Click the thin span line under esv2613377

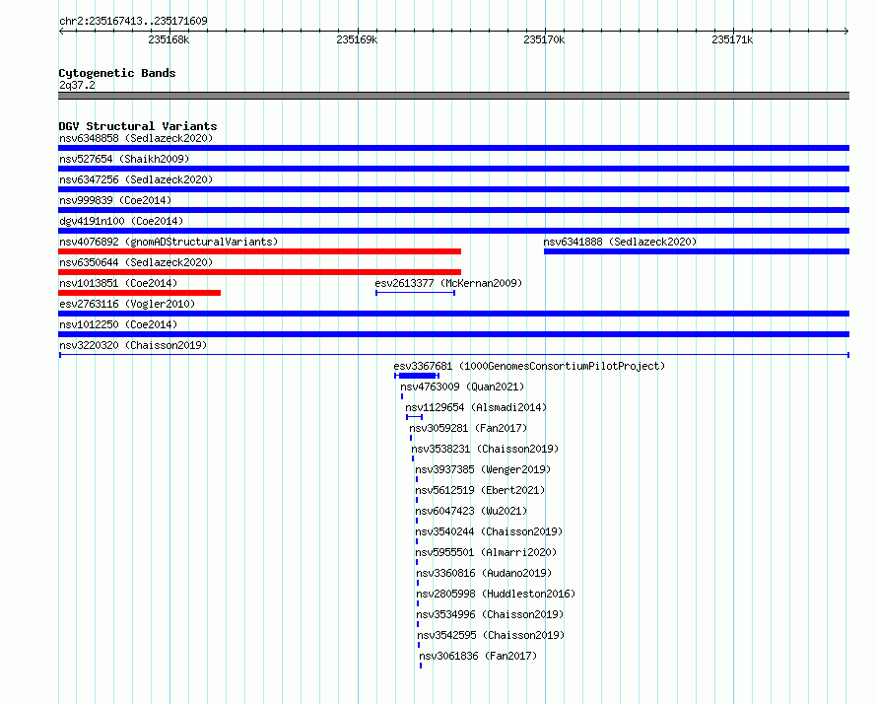415,293
